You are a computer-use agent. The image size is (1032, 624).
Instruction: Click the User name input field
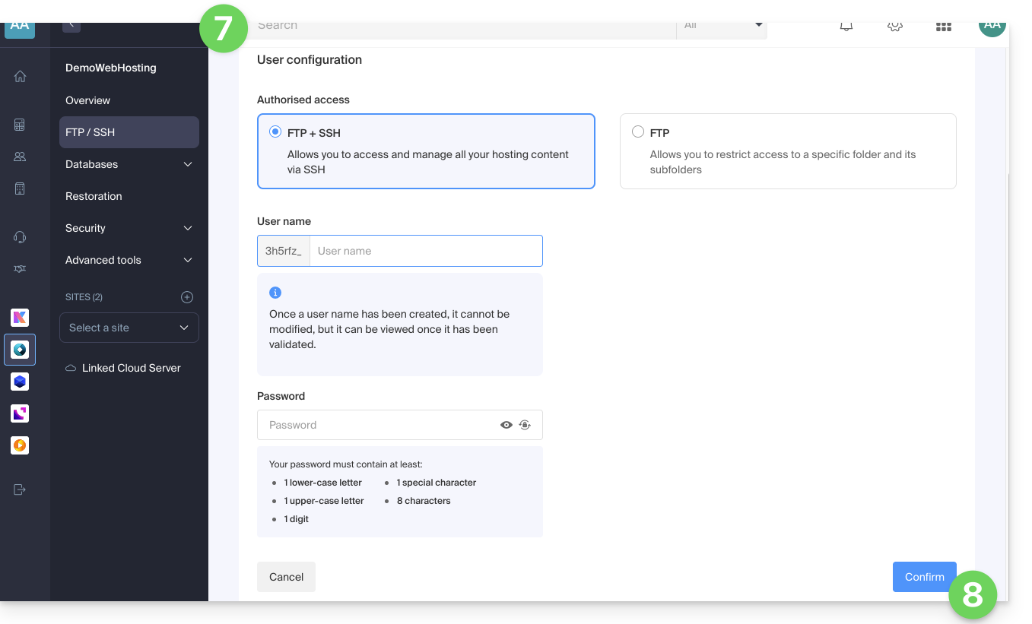pos(425,251)
